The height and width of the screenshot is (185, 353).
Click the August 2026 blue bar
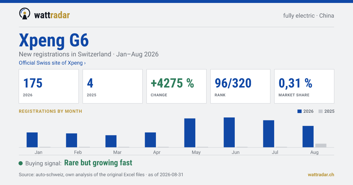pos(308,137)
